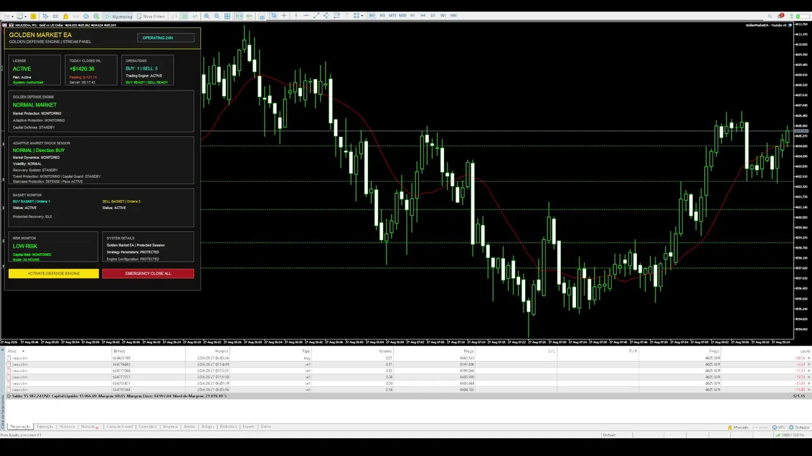Open Nova Ordem (new order) dialog

(151, 16)
